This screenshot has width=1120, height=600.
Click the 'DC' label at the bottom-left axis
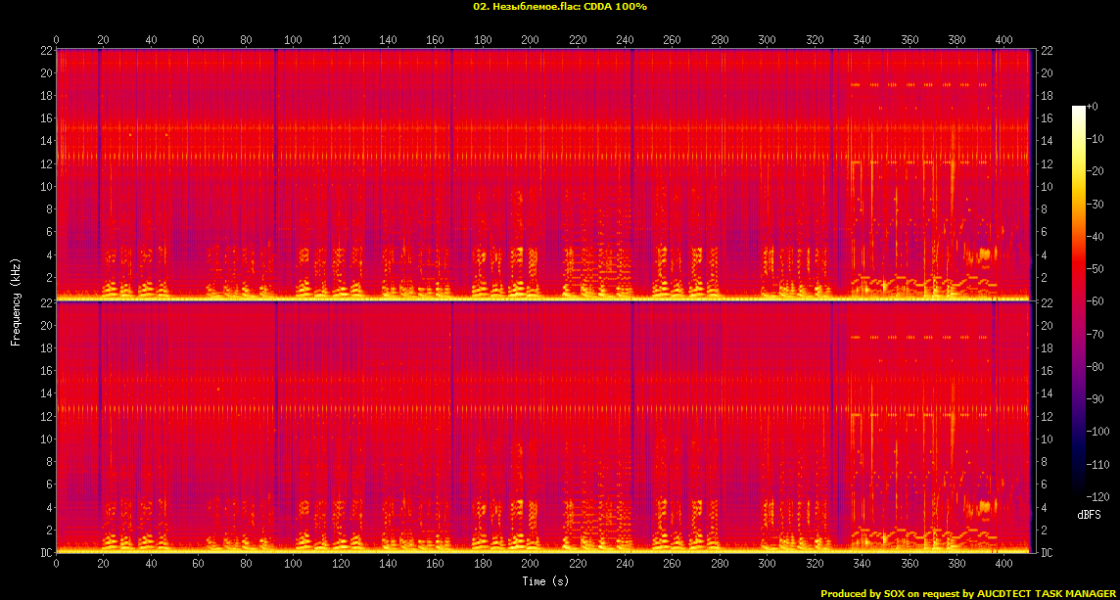click(x=45, y=552)
